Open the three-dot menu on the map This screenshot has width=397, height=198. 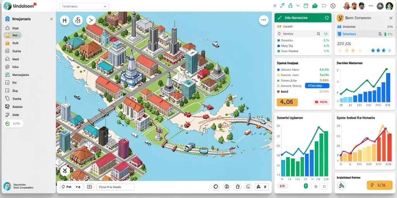tap(264, 20)
